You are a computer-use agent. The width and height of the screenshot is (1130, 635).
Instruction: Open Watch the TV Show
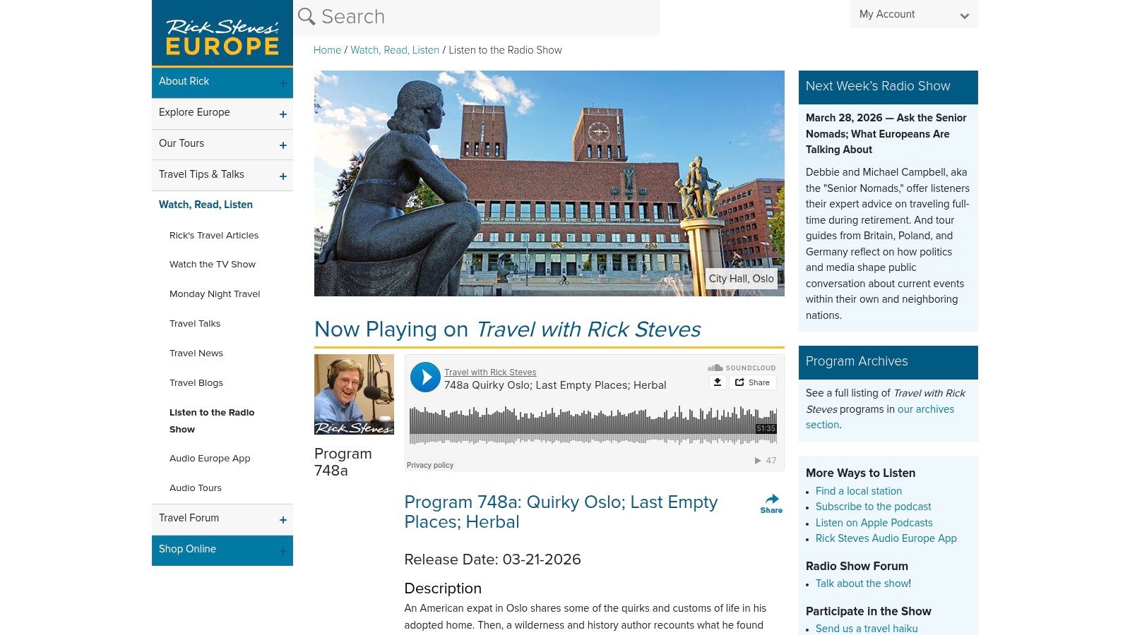click(213, 265)
